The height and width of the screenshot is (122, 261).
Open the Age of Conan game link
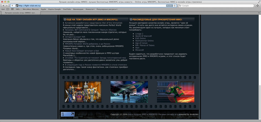point(141,43)
